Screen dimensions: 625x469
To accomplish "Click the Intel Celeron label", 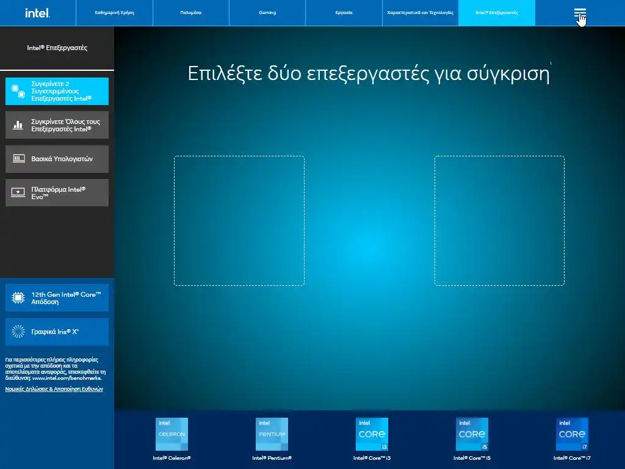I will 172,458.
